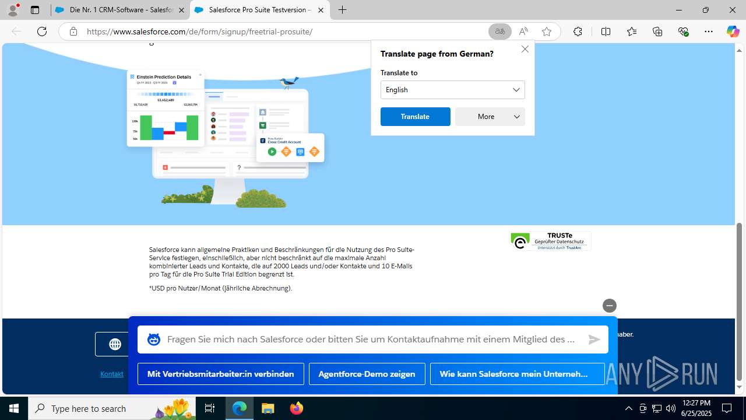Screen dimensions: 746x420
Task: Show hidden system tray icons
Action: tap(628, 408)
